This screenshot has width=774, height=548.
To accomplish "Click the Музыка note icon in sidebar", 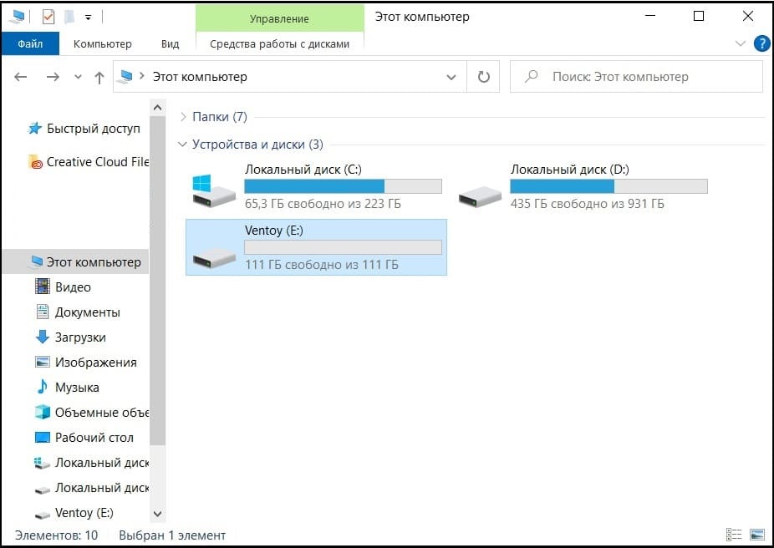I will (43, 388).
